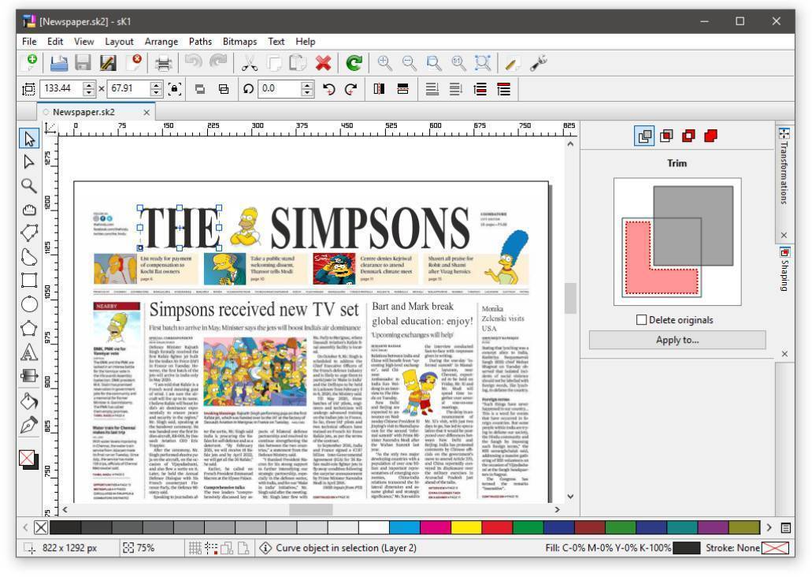
Task: Toggle the snap to guides status icon
Action: click(211, 548)
